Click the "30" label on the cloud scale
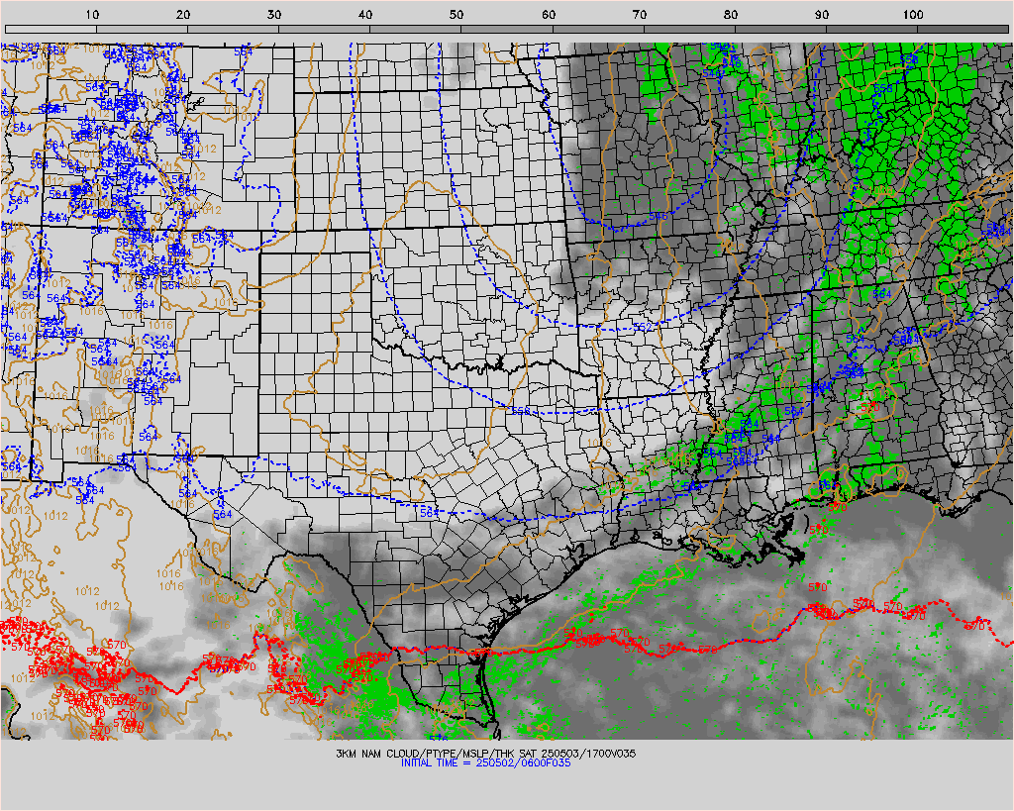This screenshot has height=811, width=1014. tap(275, 14)
